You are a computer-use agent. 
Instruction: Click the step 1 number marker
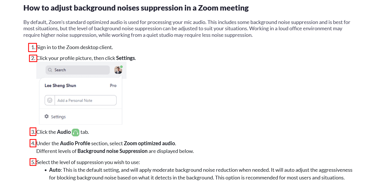(x=33, y=47)
